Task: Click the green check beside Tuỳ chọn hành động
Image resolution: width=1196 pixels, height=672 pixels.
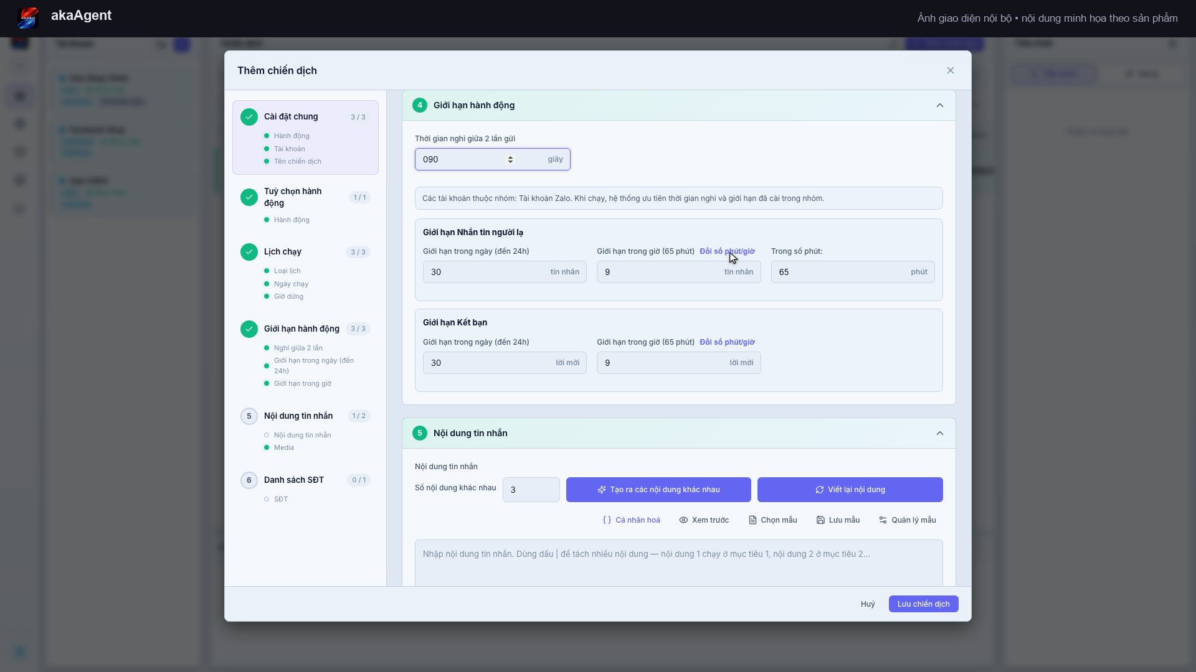Action: tap(249, 197)
